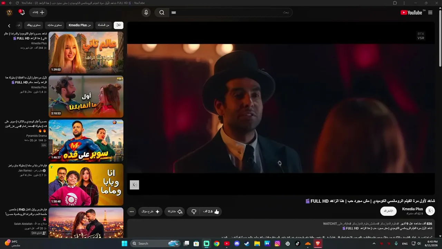Click the Windows taskbar Search box
The height and width of the screenshot is (249, 442).
click(155, 243)
